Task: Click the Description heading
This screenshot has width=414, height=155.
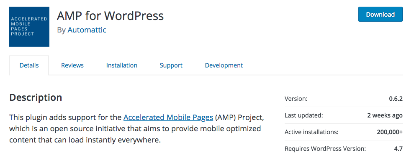Action: click(36, 97)
